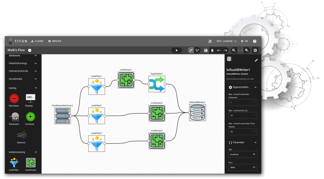Click the Decrease brick icon
The image size is (324, 179).
14,99
